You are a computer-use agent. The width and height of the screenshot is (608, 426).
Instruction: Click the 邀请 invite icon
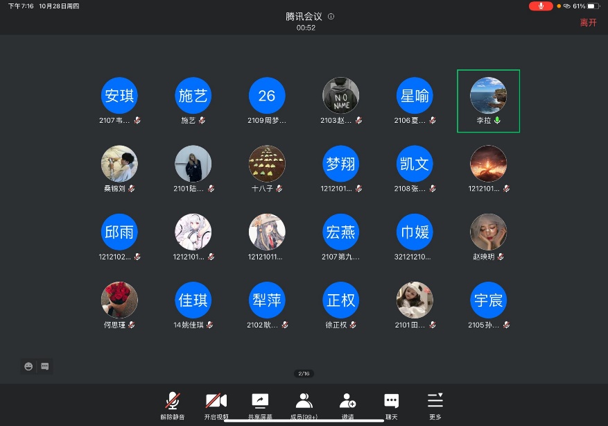(347, 402)
